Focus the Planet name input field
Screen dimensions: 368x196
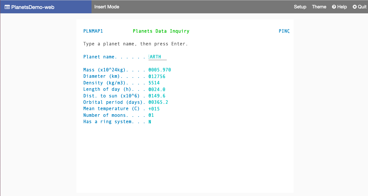pos(158,57)
